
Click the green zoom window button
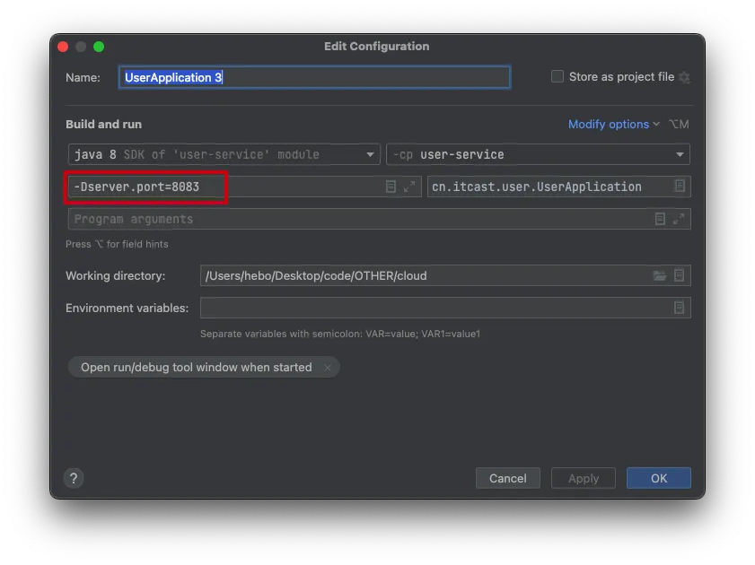(x=99, y=47)
